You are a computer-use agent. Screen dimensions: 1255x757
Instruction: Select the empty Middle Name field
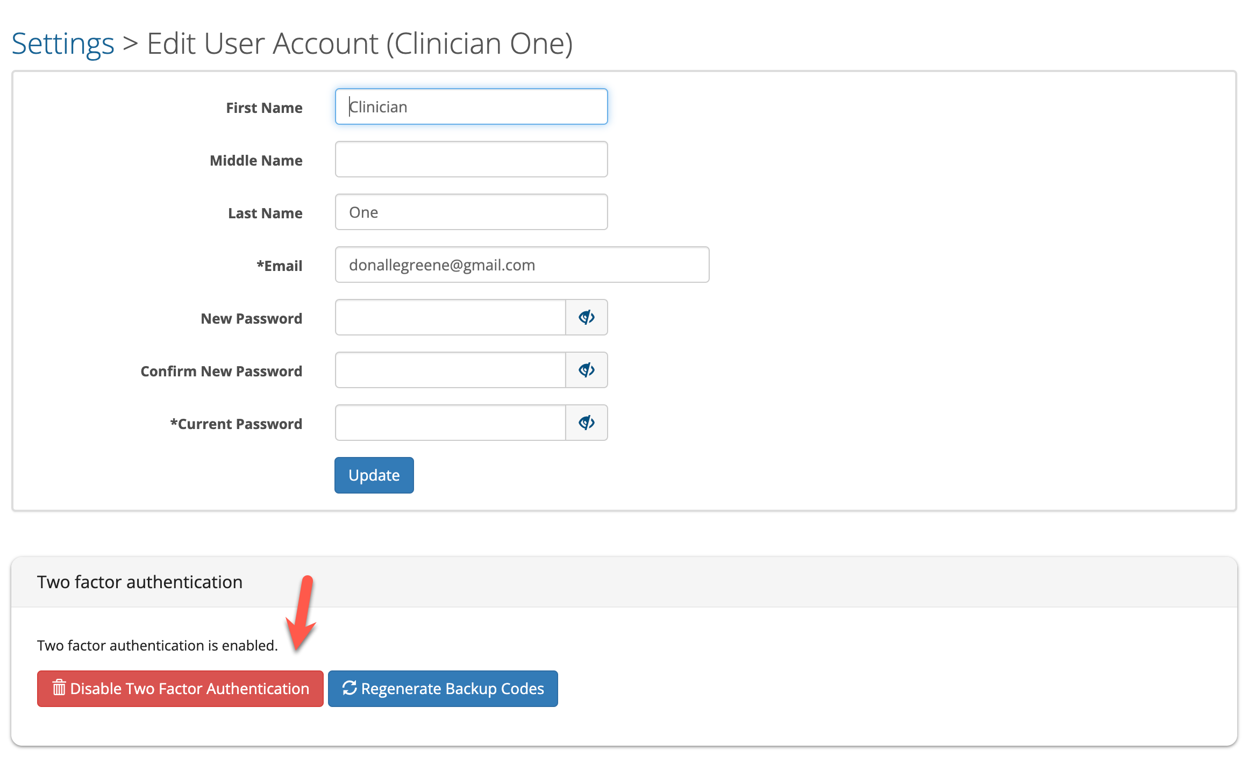tap(470, 159)
